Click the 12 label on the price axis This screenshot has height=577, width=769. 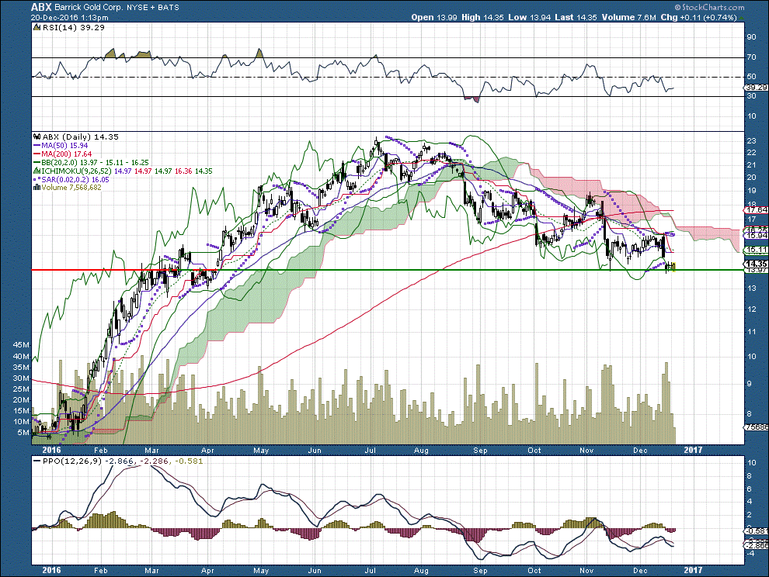click(x=751, y=309)
